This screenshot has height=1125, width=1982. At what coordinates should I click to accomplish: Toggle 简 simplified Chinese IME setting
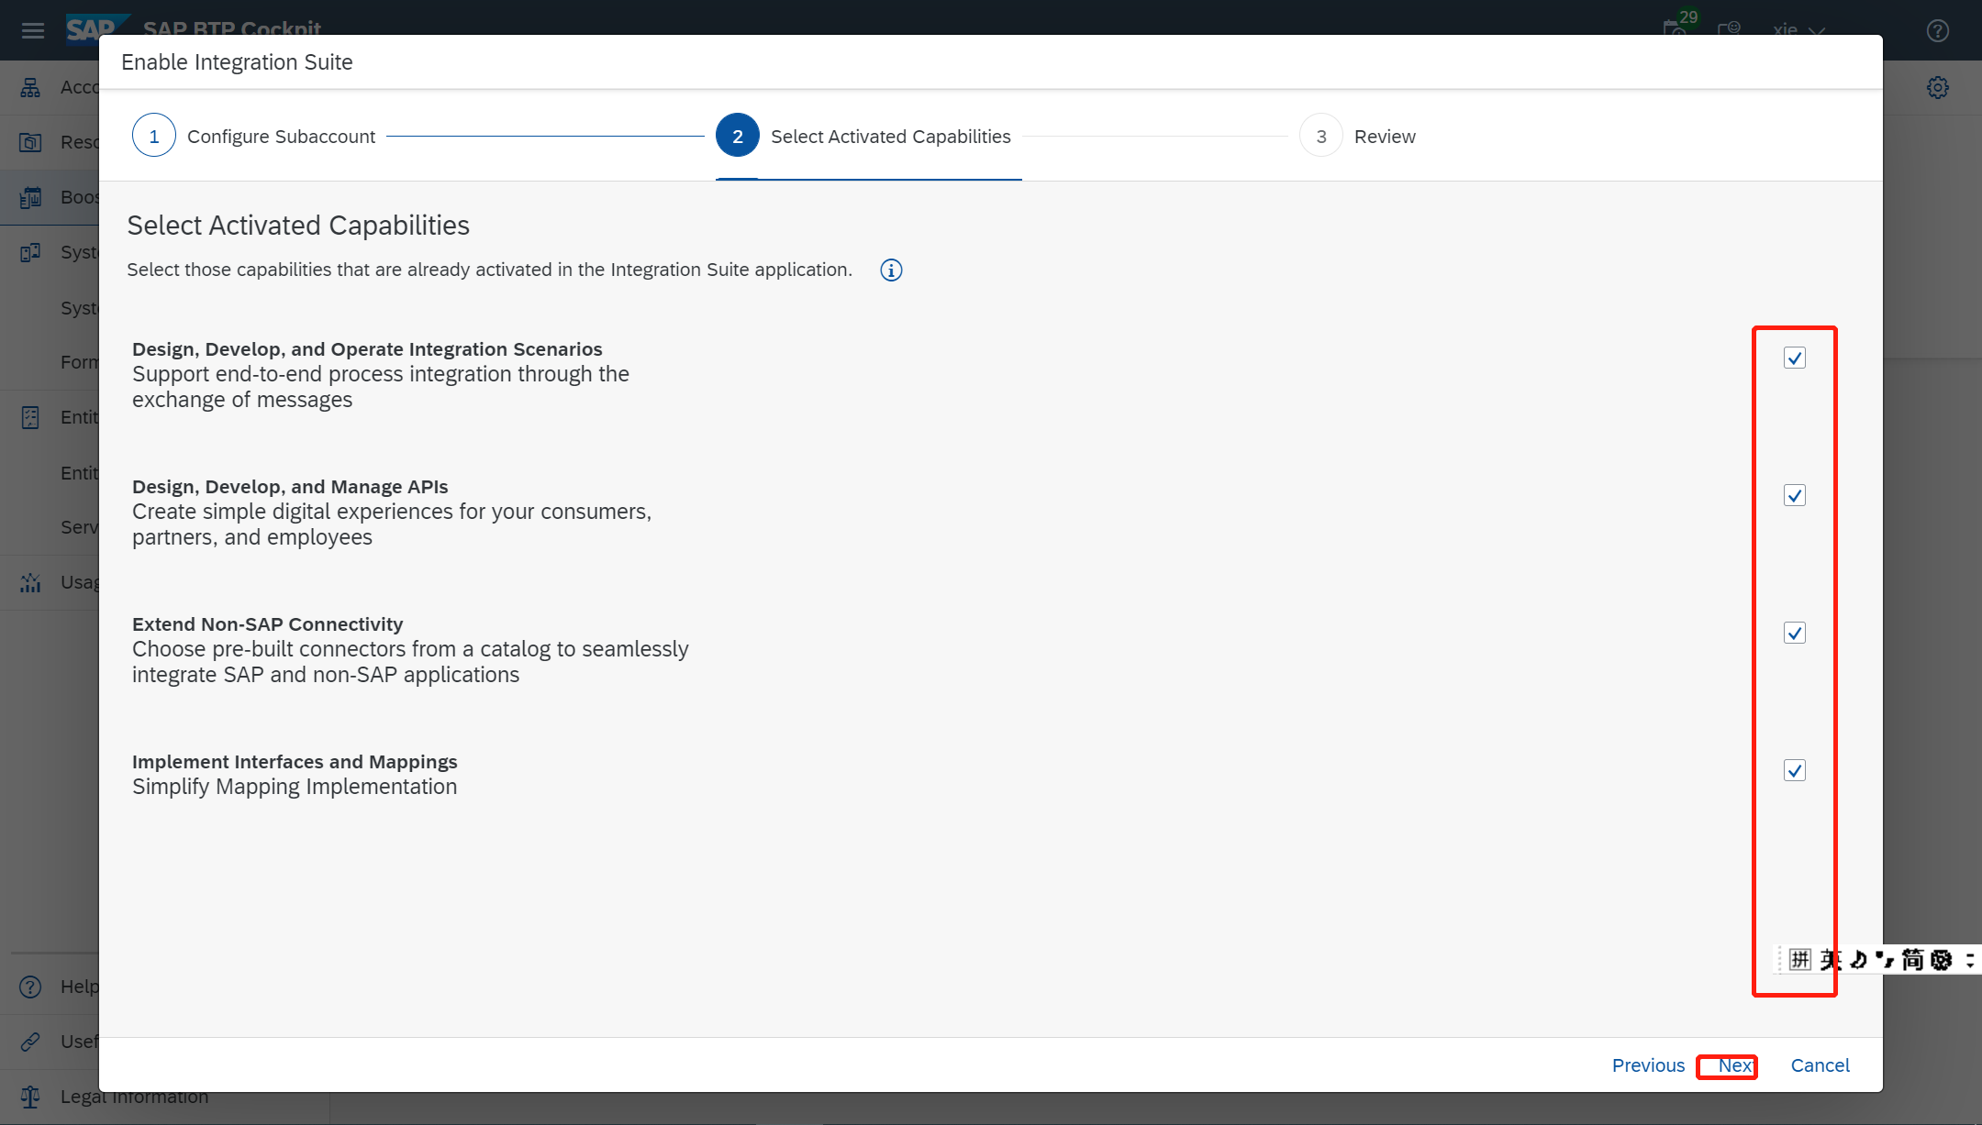(1912, 960)
